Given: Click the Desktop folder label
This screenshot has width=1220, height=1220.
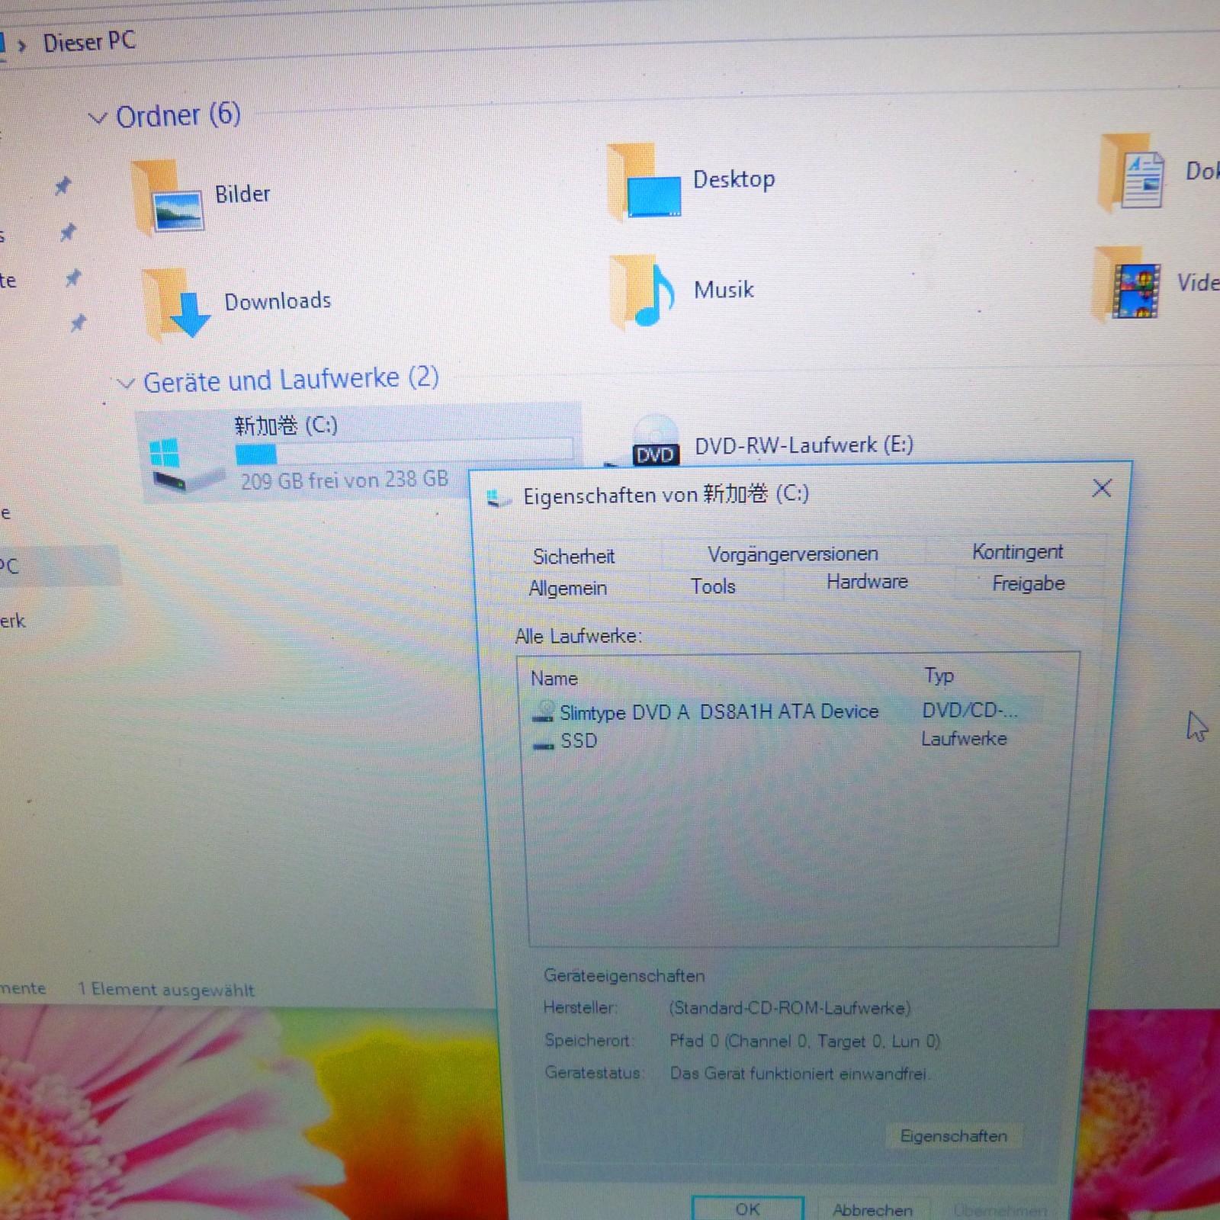Looking at the screenshot, I should (x=734, y=179).
